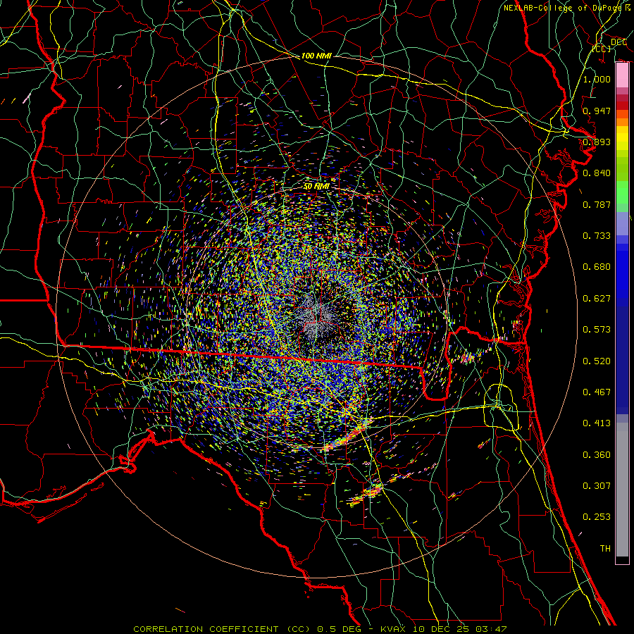634x634 pixels.
Task: Pick the yellow band of the color bar
Action: 622,138
